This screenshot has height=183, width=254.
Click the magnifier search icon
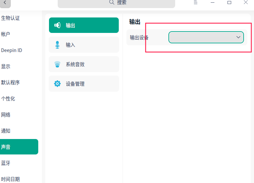pos(112,2)
